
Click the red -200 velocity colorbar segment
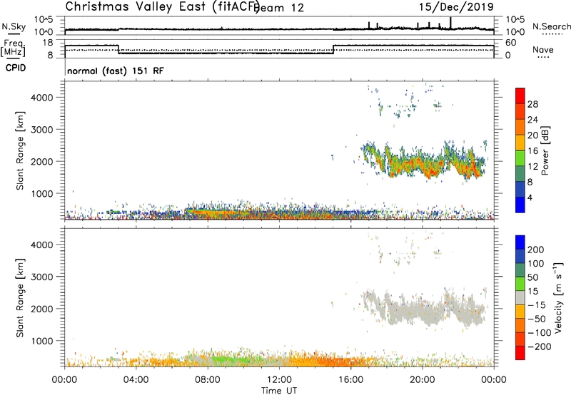(520, 353)
